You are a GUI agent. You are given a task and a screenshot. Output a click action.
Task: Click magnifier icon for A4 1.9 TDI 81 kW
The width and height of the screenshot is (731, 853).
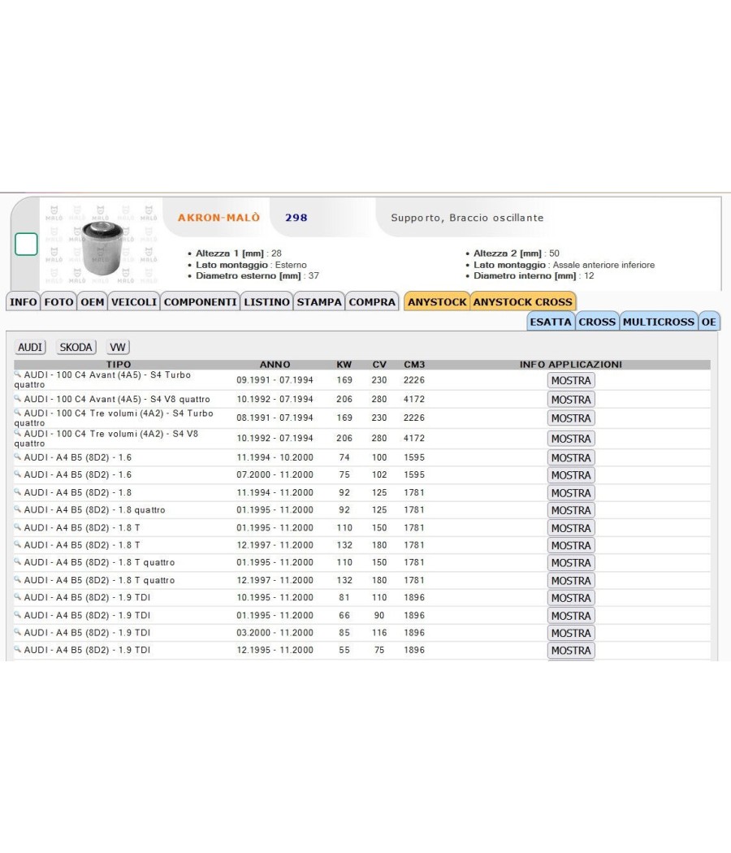tap(18, 597)
